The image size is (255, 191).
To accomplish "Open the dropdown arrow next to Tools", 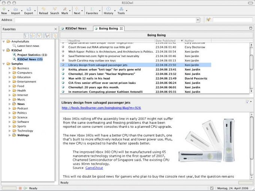I will pos(126,11).
